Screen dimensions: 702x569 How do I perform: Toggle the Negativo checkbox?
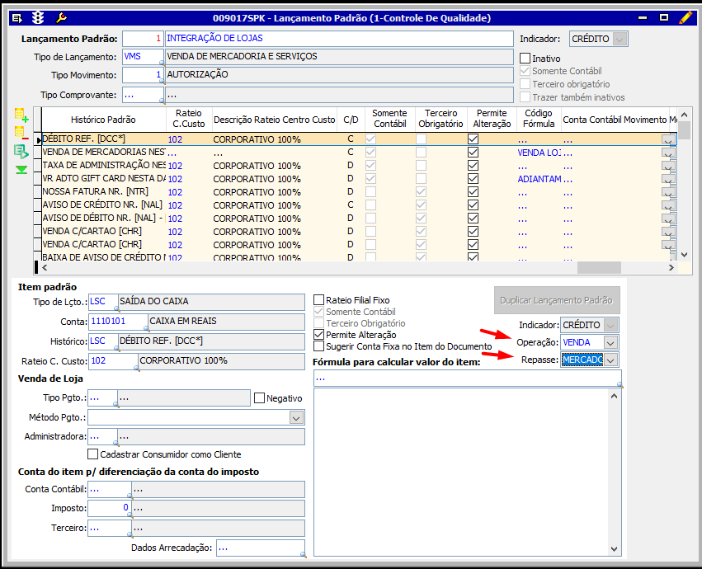click(x=259, y=398)
